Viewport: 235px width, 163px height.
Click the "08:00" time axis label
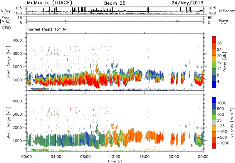click(85, 157)
